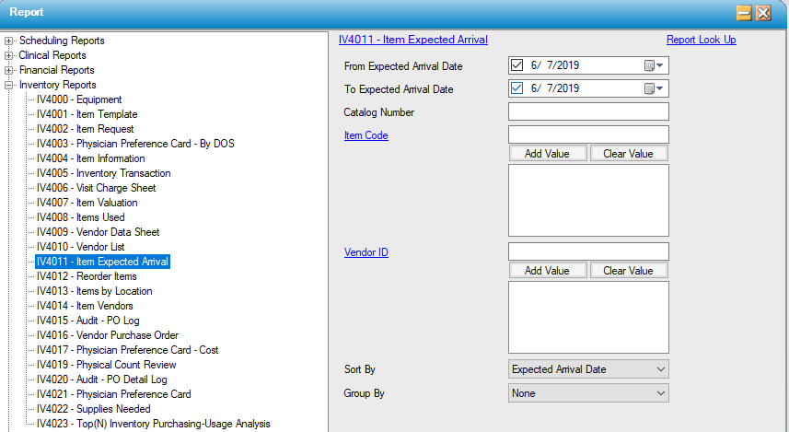Click the Report Look Up link
This screenshot has height=432, width=789.
[701, 40]
